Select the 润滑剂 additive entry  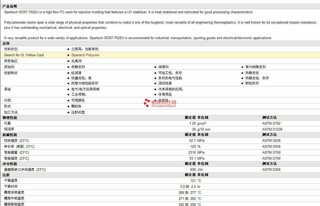163,67
